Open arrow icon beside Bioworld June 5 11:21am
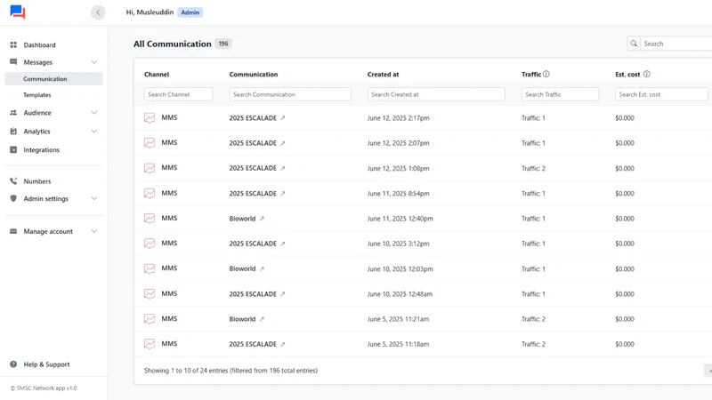712x400 pixels. point(262,319)
